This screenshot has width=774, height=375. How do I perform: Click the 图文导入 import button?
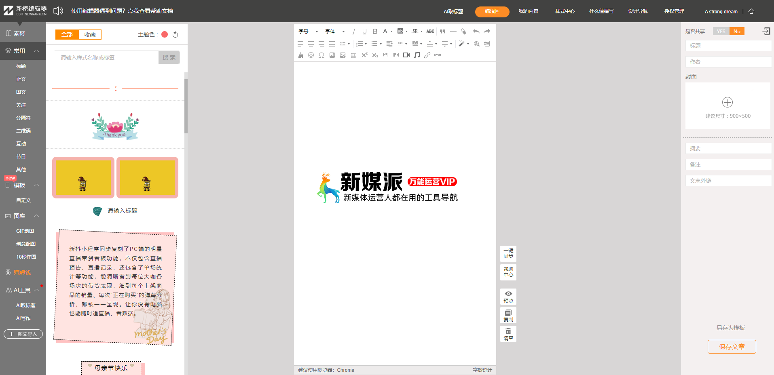coord(23,334)
